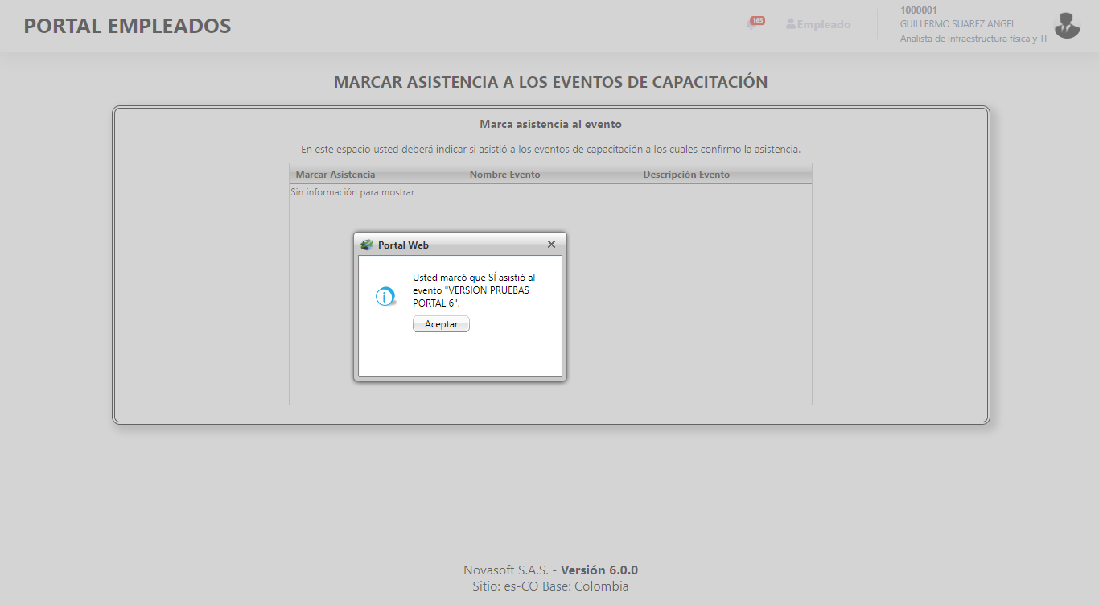This screenshot has width=1099, height=605.
Task: Click the employee number 1000001
Action: point(920,10)
